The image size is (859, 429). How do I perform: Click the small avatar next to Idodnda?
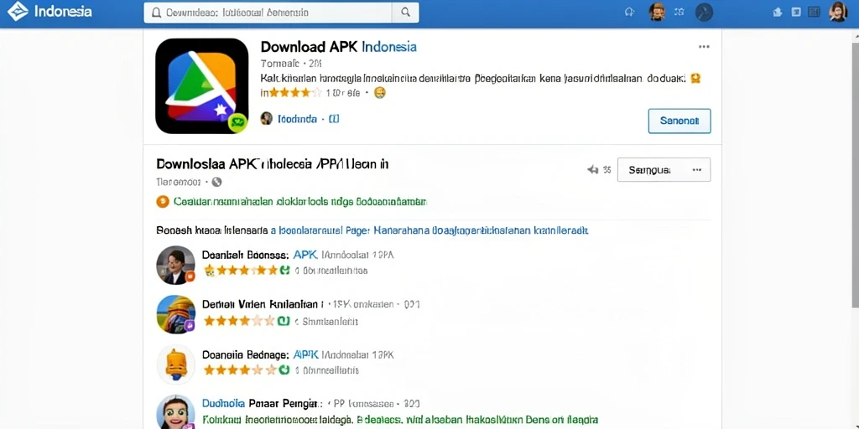click(x=266, y=118)
